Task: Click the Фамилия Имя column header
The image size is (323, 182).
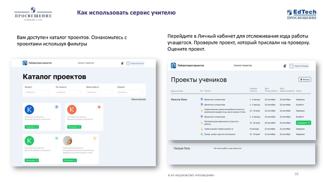Action: coord(177,91)
